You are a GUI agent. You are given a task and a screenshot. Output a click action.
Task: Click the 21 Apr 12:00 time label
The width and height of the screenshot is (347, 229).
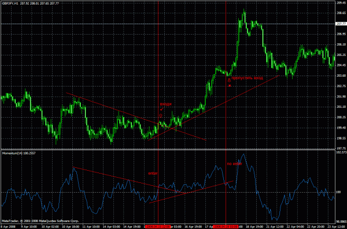click(x=275, y=227)
